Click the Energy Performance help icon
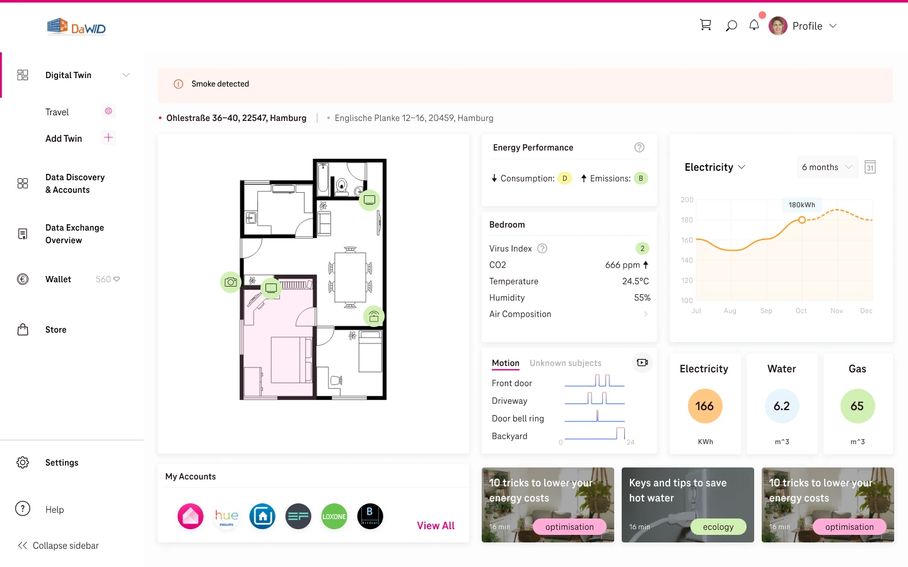 tap(639, 147)
